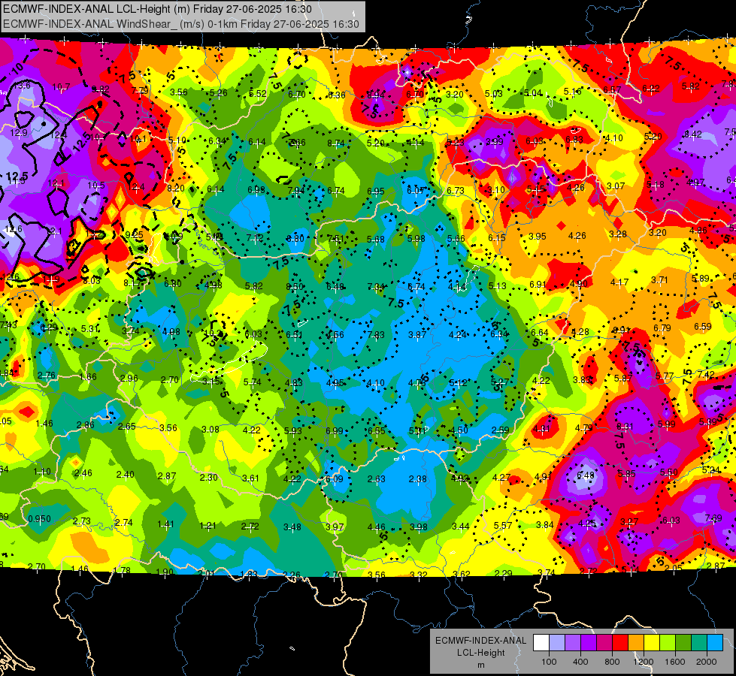Click the wind shear value 10.7
Screen dimensions: 736x676
[x=61, y=87]
